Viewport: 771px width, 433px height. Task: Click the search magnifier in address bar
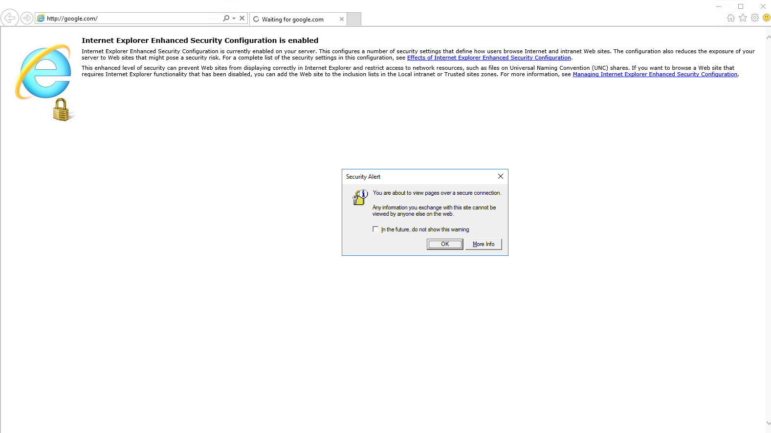coord(226,18)
